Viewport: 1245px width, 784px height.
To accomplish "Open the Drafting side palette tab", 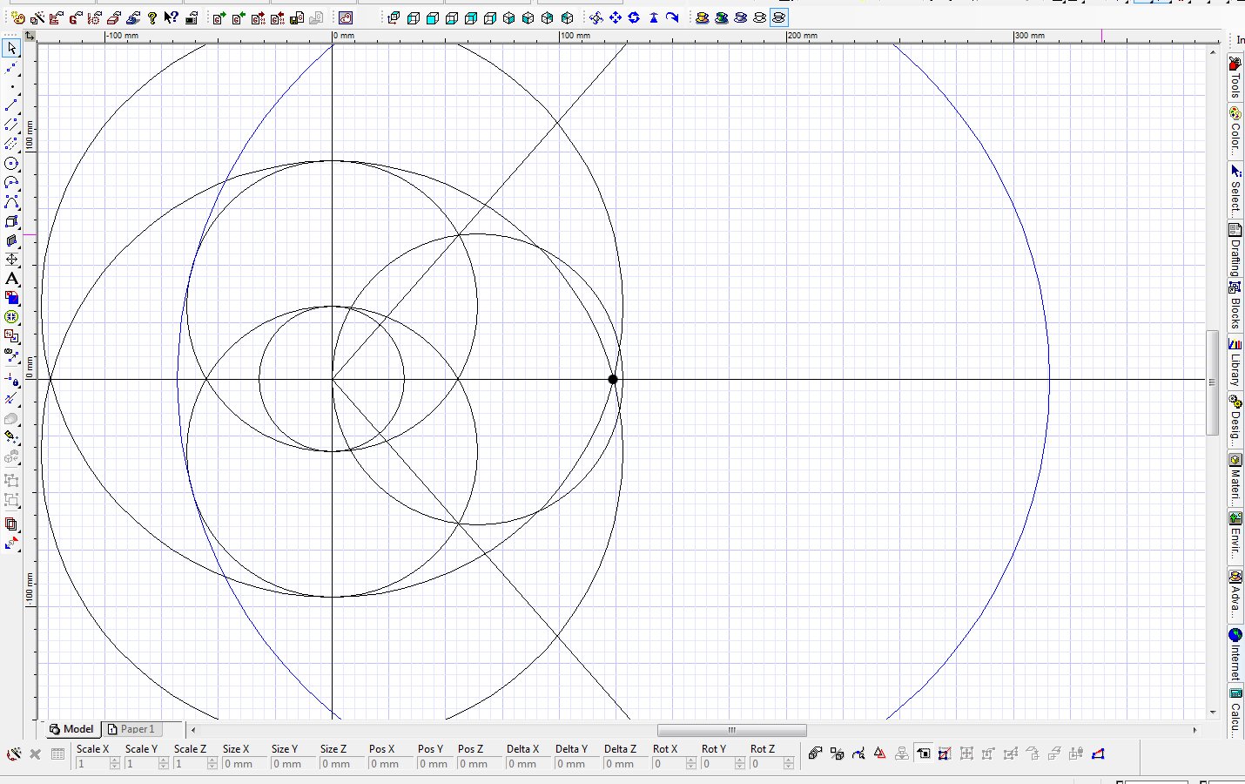I will pyautogui.click(x=1235, y=250).
